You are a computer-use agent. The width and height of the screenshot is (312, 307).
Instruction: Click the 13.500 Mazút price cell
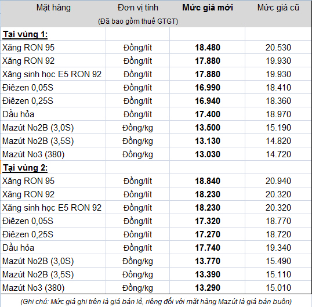click(x=208, y=128)
